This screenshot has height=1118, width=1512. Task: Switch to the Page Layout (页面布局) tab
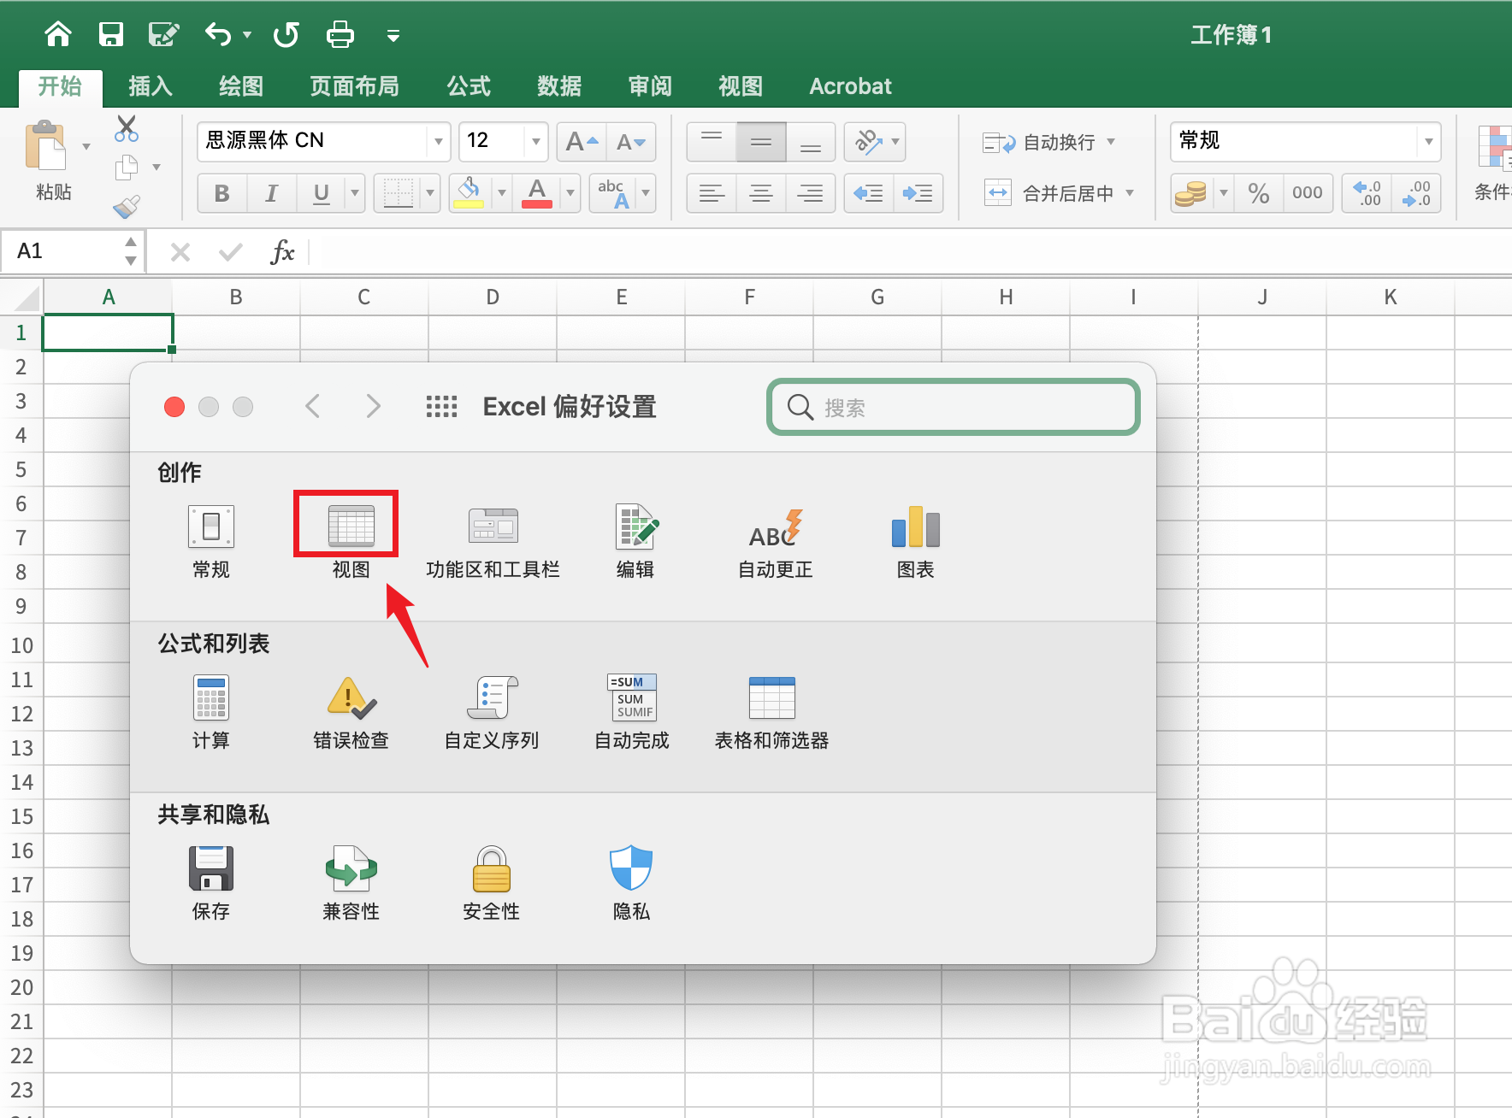coord(354,86)
